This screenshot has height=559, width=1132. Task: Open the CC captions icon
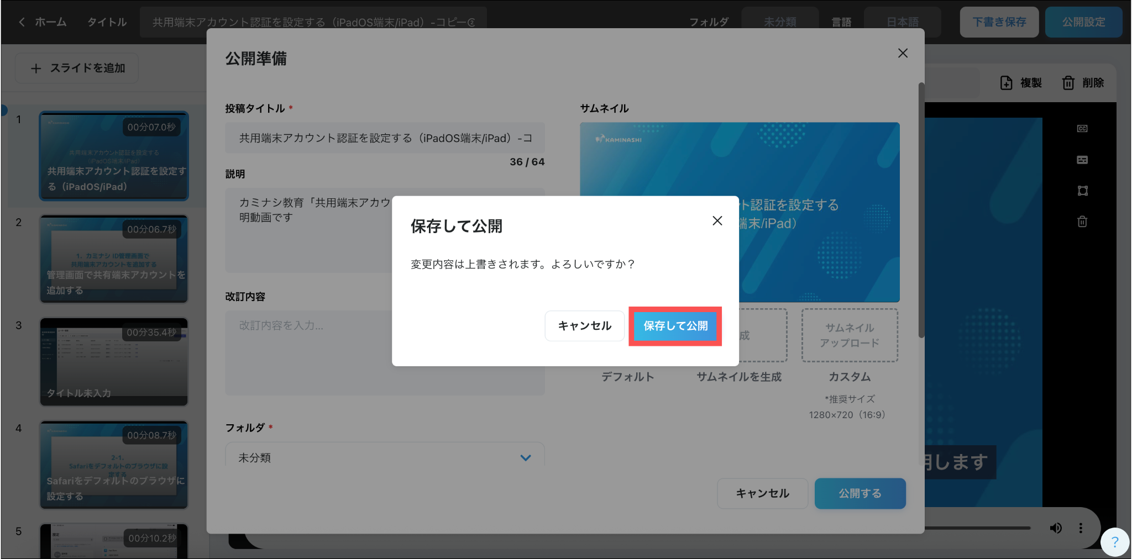1082,129
